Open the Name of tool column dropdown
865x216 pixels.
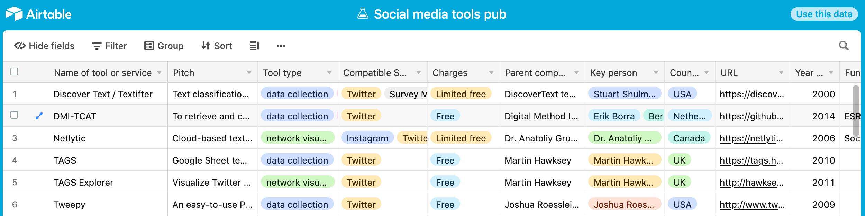160,73
